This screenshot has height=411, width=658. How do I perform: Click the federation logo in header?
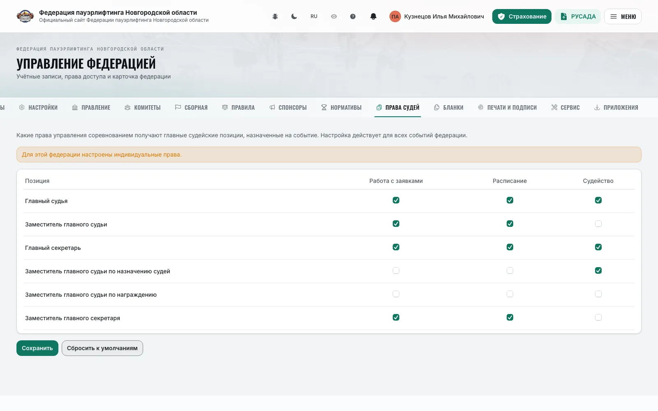25,16
